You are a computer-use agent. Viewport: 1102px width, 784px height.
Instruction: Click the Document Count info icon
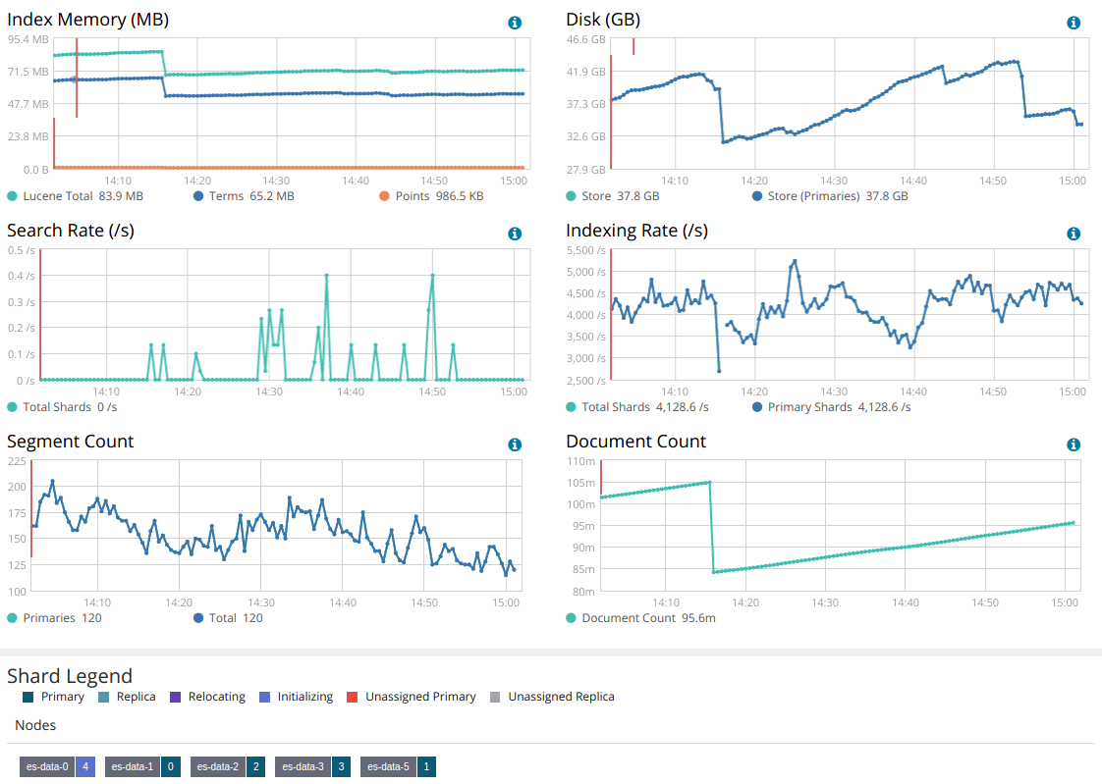(1074, 444)
